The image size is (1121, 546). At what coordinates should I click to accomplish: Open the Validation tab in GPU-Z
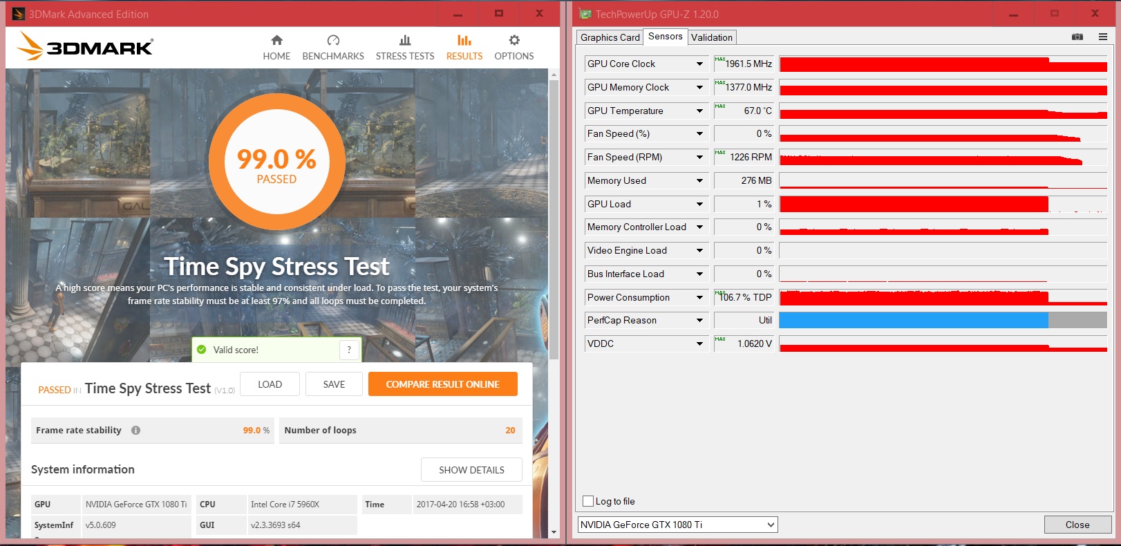pos(712,37)
